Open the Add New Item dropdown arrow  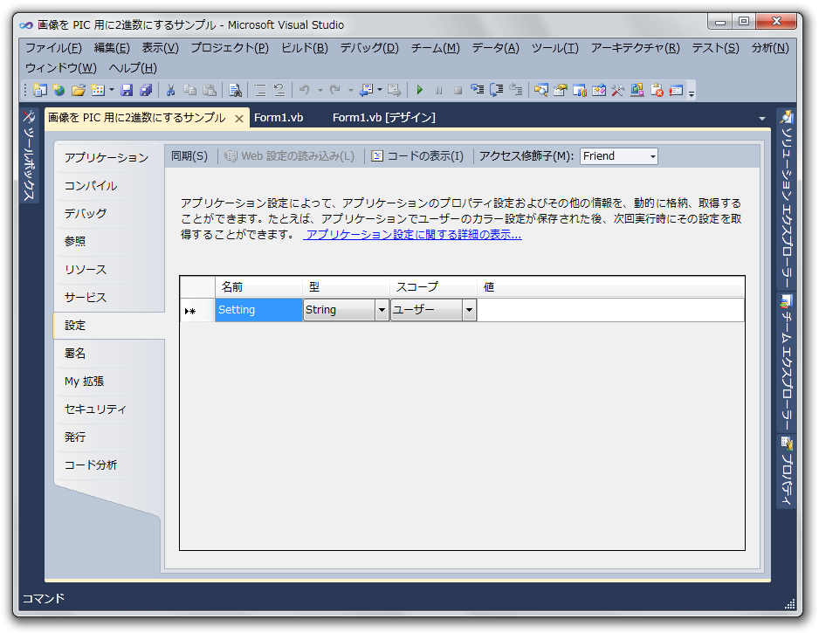pyautogui.click(x=111, y=90)
